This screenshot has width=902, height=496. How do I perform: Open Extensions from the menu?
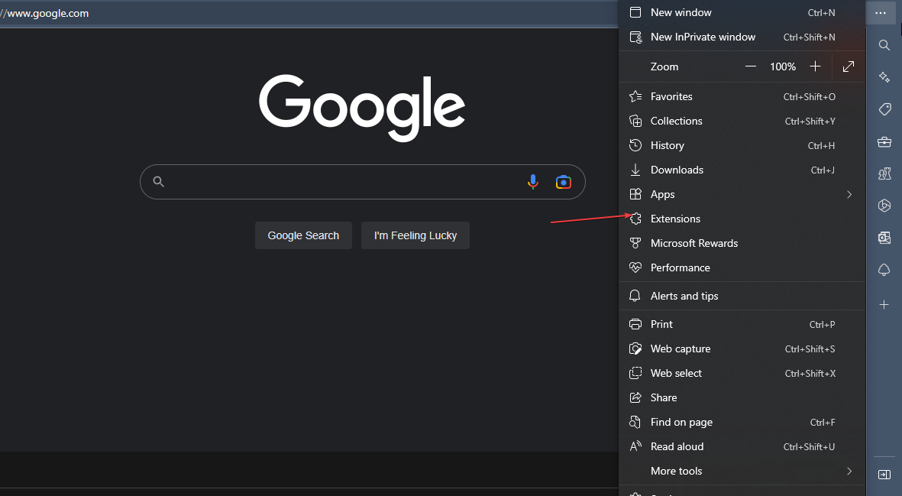tap(742, 219)
